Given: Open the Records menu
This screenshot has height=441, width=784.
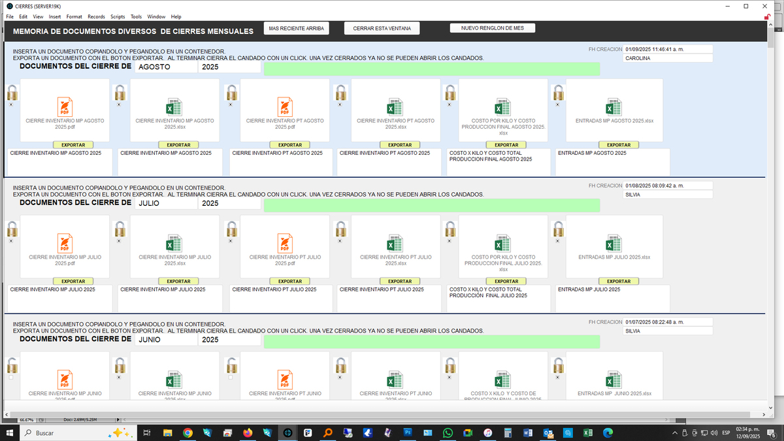Looking at the screenshot, I should click(x=96, y=16).
